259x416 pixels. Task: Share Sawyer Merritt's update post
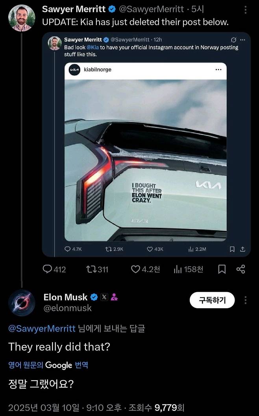[240, 269]
